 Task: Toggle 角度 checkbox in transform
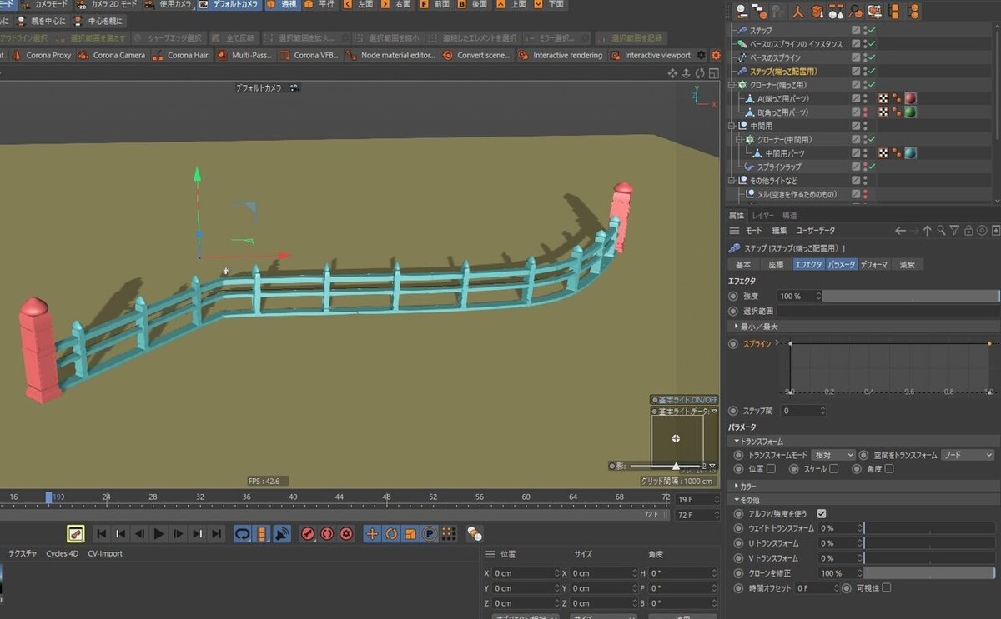(x=888, y=469)
